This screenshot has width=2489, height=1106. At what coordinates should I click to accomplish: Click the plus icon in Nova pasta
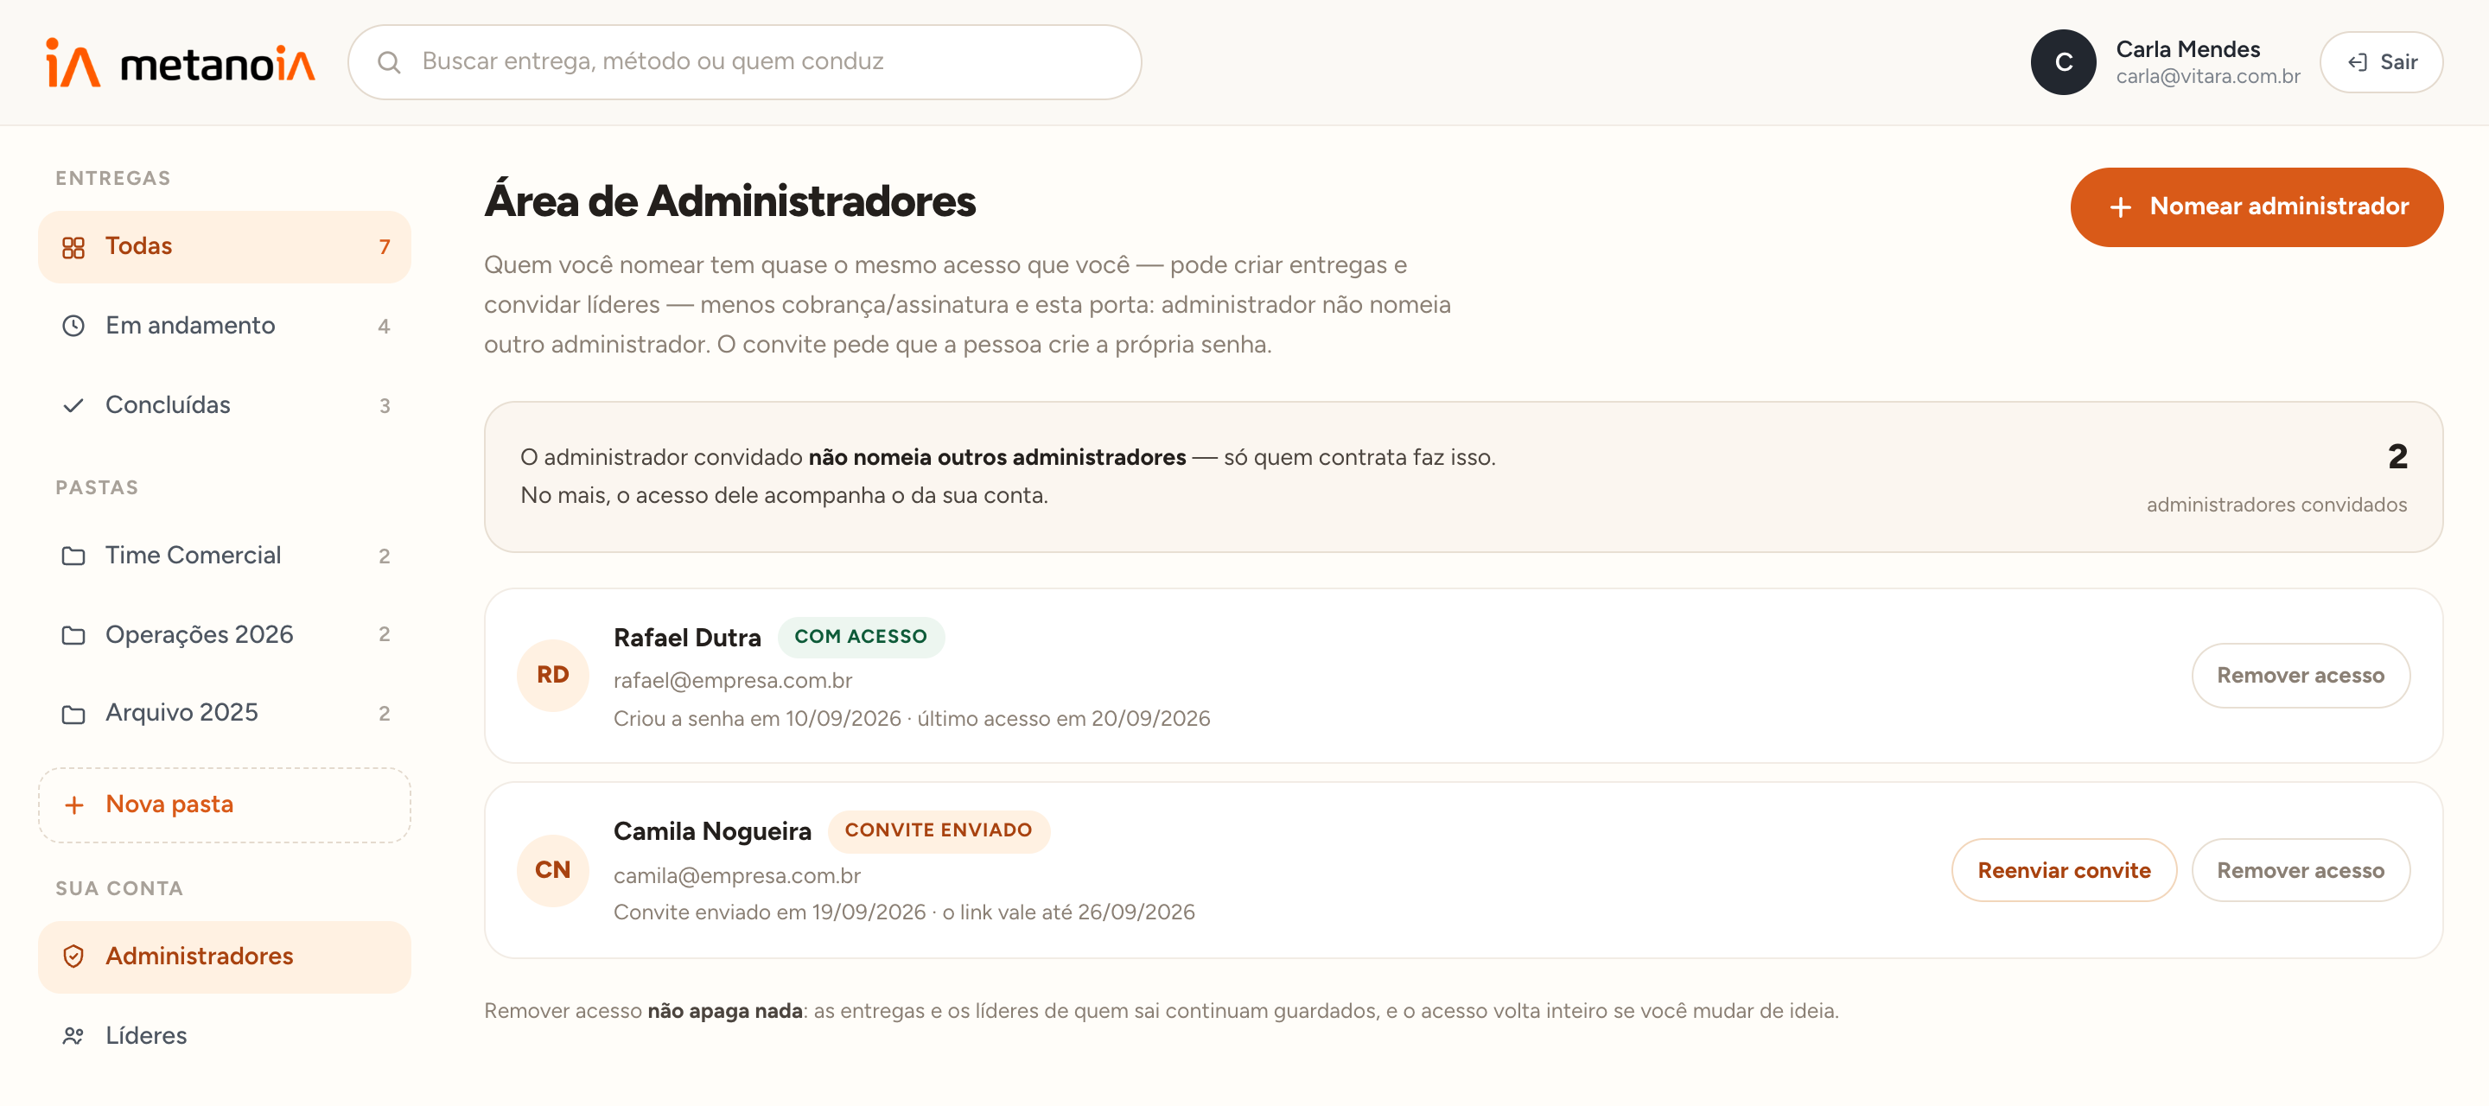[x=73, y=805]
